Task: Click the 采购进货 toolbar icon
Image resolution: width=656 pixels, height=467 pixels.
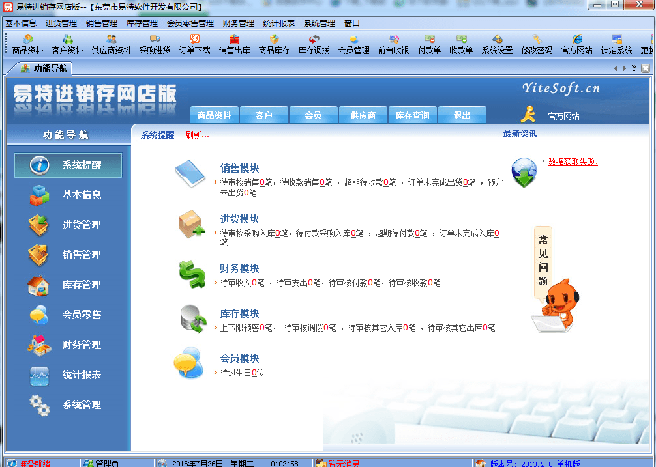Action: pos(155,44)
